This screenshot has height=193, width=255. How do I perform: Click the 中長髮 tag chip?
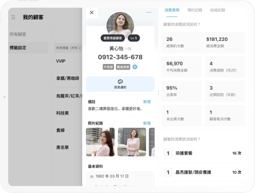tap(108, 67)
